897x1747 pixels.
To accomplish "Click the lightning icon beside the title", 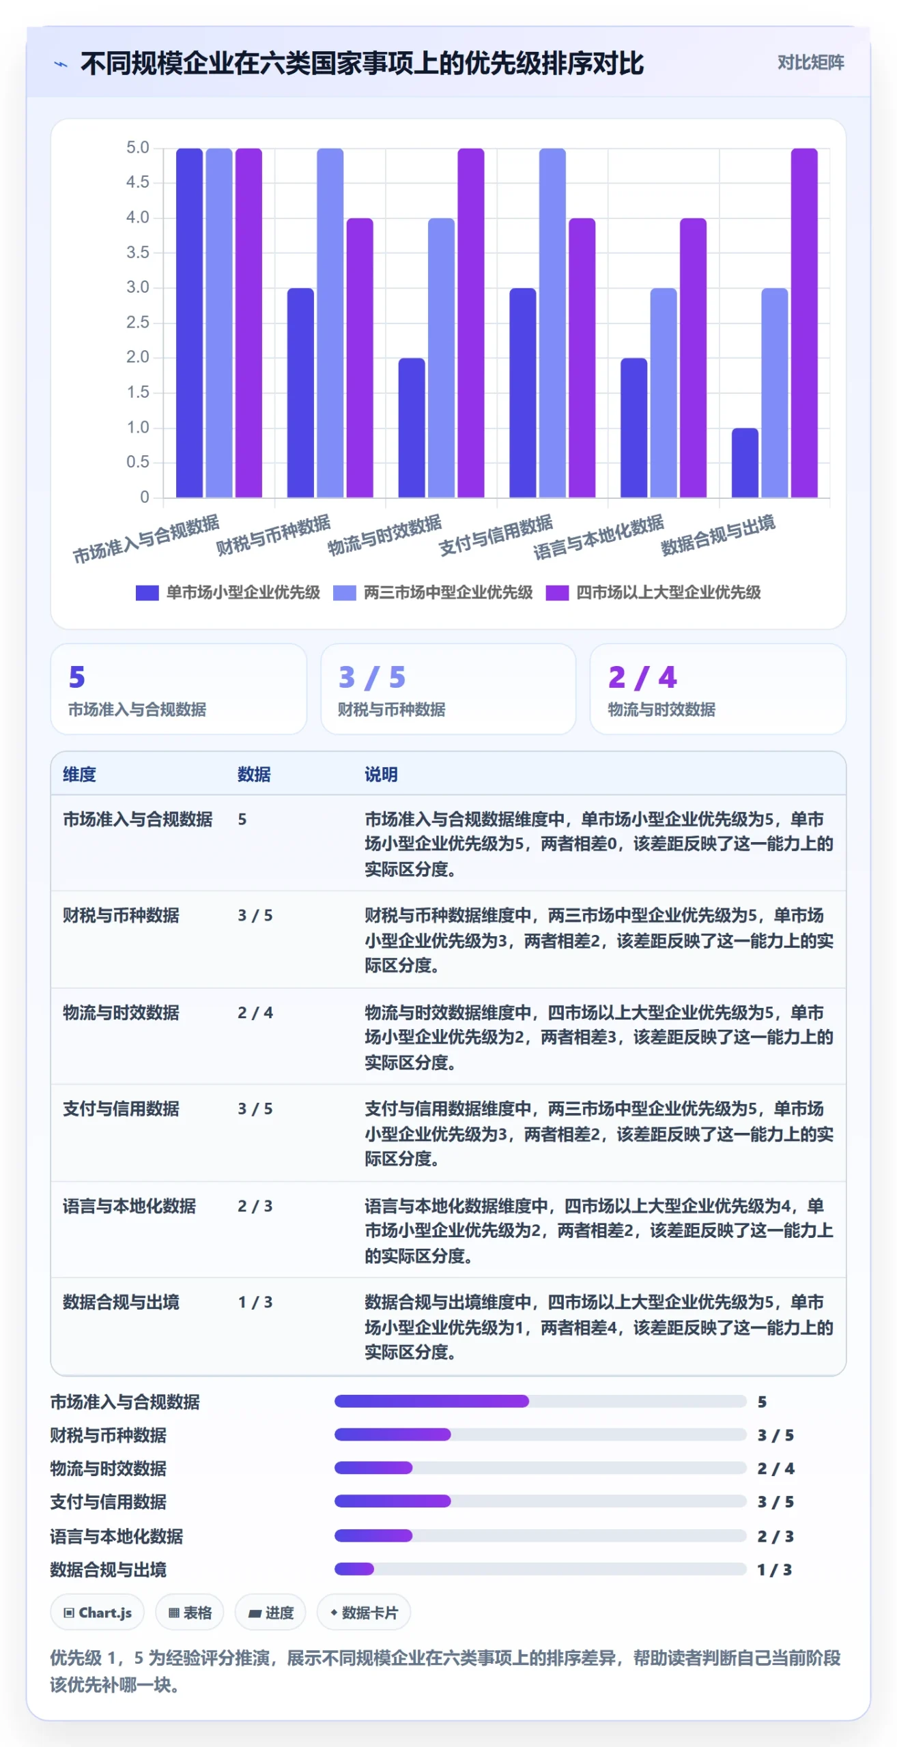I will 61,64.
